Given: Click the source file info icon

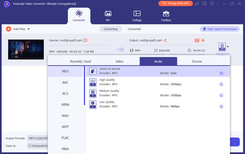Looking at the screenshot, I should [85, 40].
